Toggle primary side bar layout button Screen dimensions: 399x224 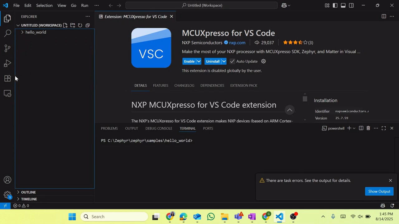[335, 5]
